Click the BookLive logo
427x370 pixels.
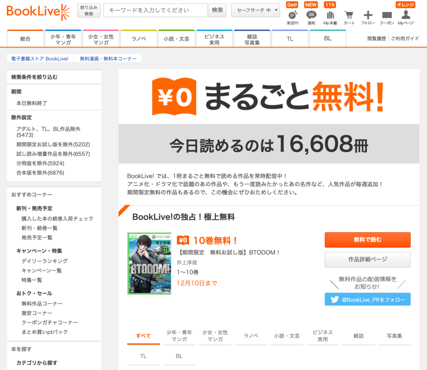coord(38,12)
